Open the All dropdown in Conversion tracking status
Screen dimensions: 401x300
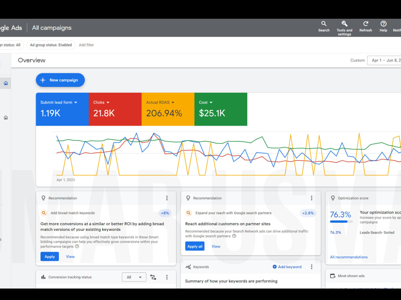click(134, 277)
